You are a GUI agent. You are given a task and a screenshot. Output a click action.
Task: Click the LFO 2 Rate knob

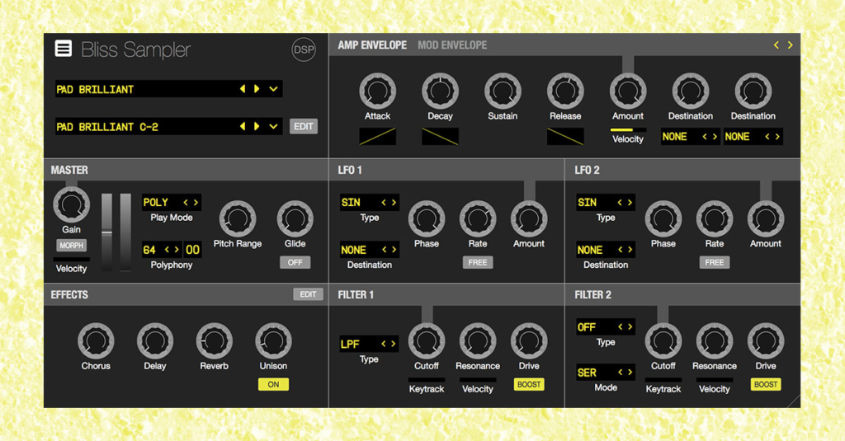click(x=714, y=218)
